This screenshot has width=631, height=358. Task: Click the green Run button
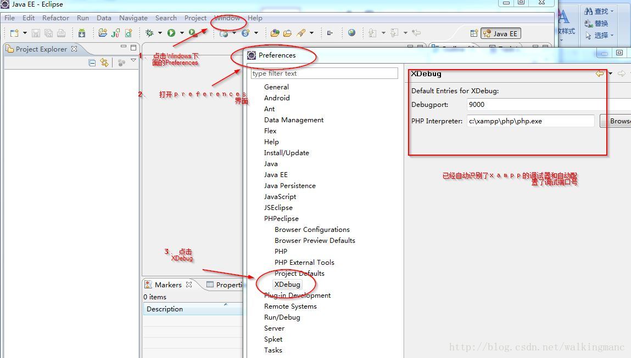pos(171,33)
